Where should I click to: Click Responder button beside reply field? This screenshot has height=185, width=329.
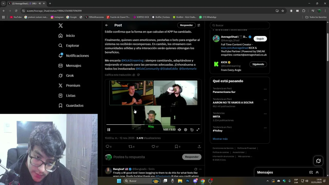coord(192,157)
